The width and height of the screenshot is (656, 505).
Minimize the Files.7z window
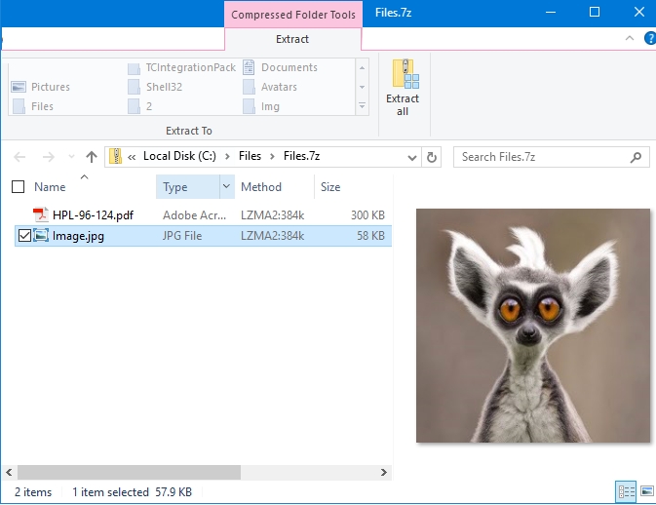(x=551, y=12)
